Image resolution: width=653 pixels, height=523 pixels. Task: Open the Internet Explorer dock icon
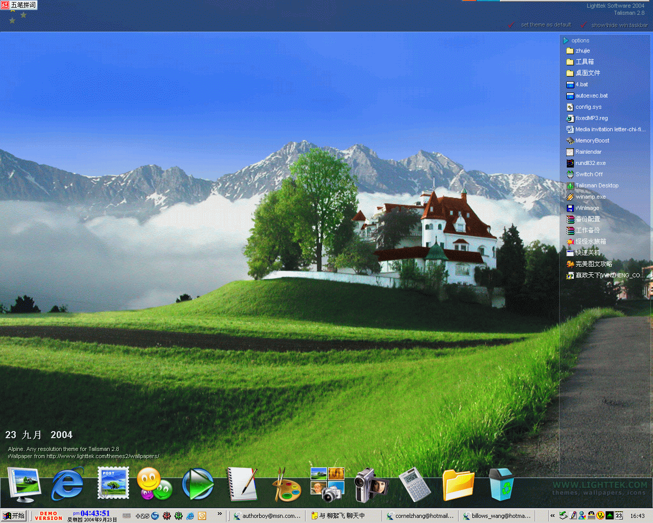pyautogui.click(x=67, y=484)
